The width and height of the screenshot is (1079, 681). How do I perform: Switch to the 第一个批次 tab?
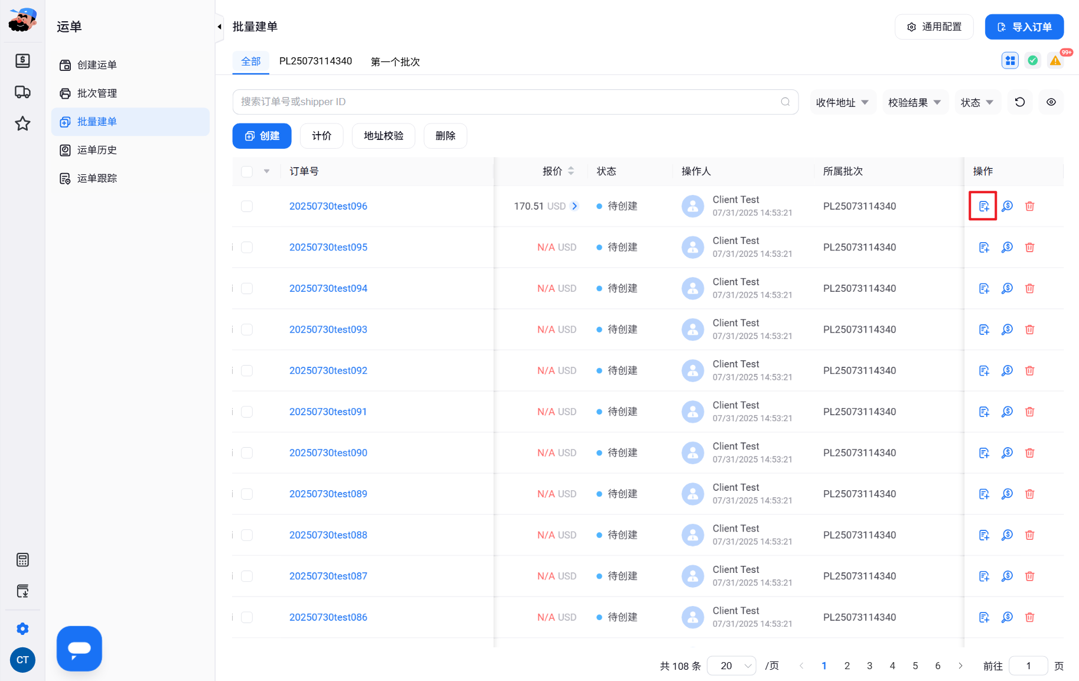(395, 62)
